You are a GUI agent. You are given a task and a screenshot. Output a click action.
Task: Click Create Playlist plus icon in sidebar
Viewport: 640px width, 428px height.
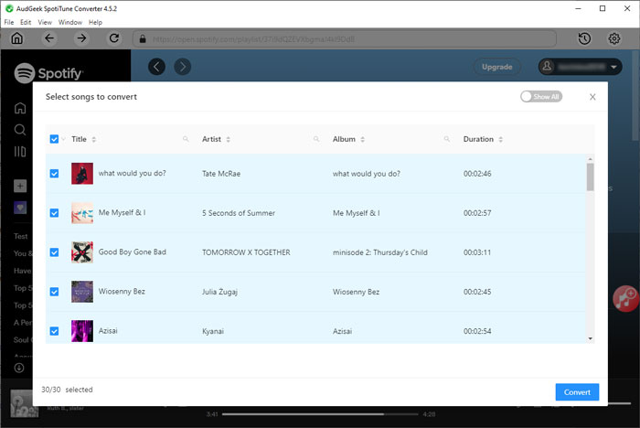coord(20,186)
